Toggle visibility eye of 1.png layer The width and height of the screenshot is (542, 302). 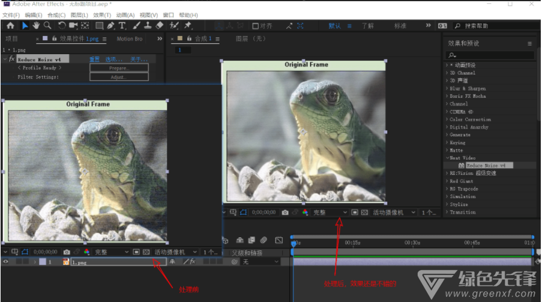(6, 262)
